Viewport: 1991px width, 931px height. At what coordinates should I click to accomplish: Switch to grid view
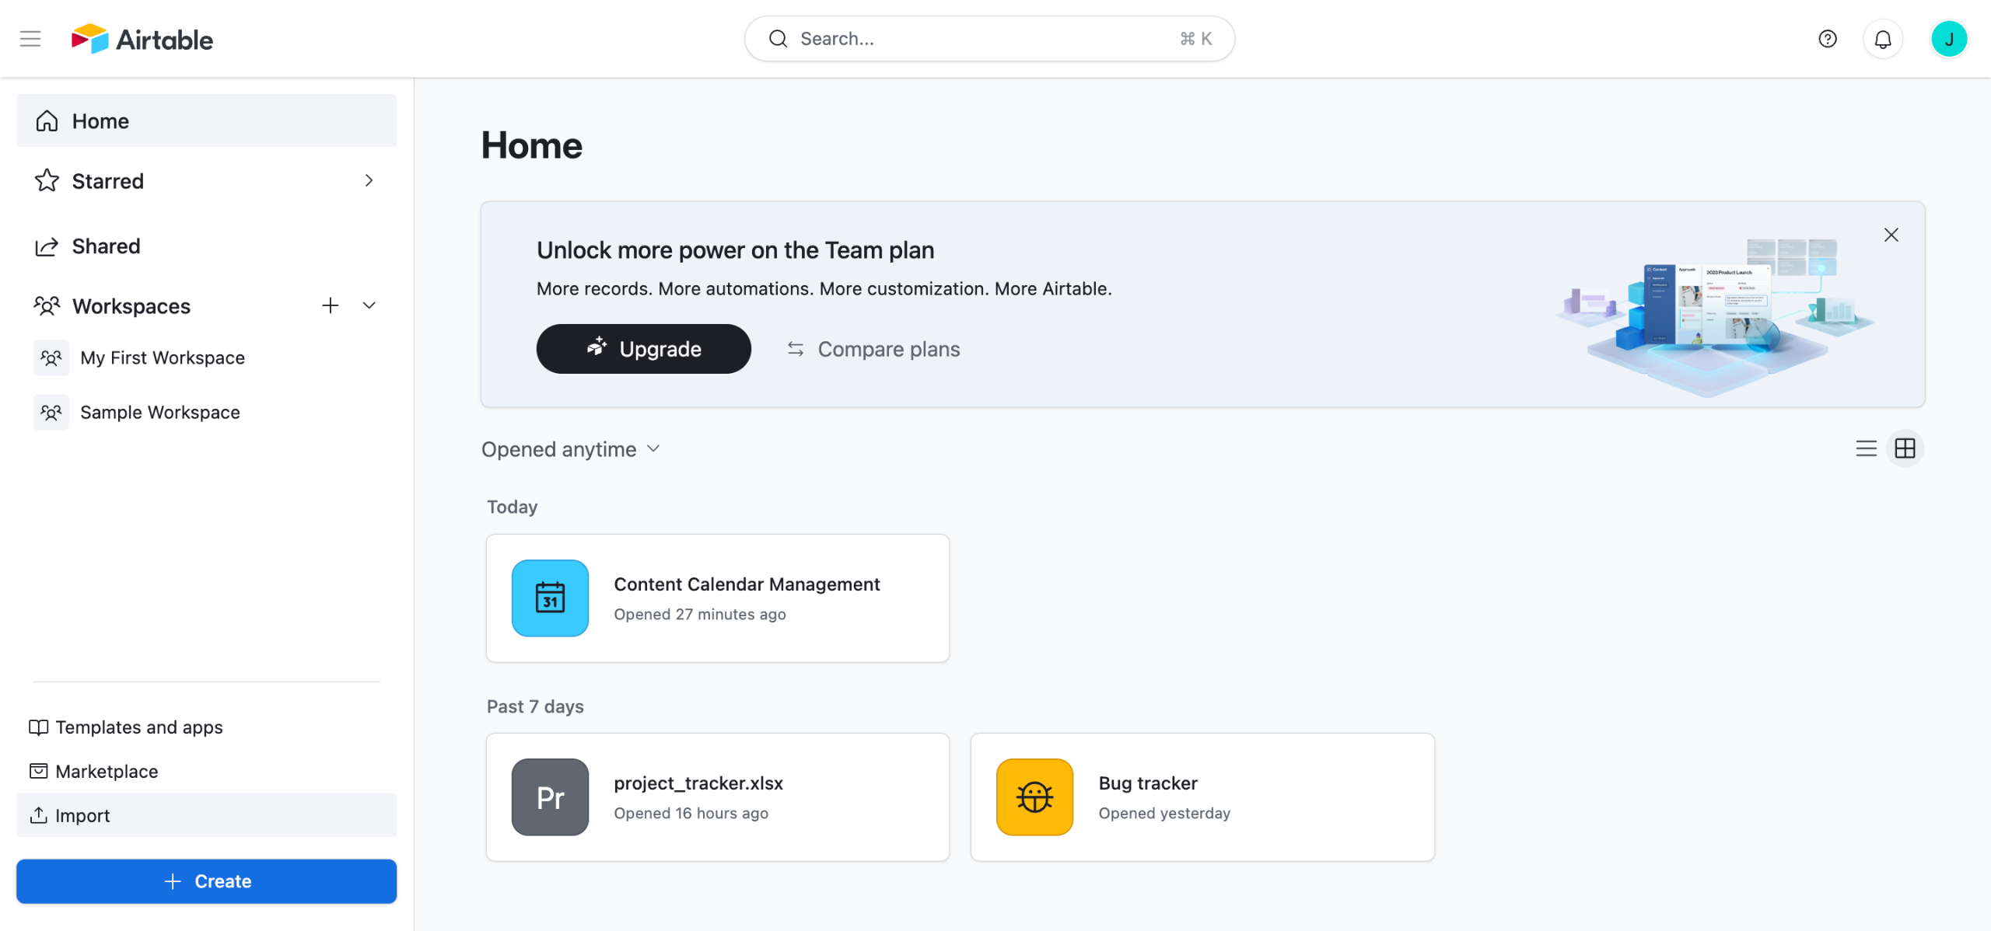point(1905,448)
